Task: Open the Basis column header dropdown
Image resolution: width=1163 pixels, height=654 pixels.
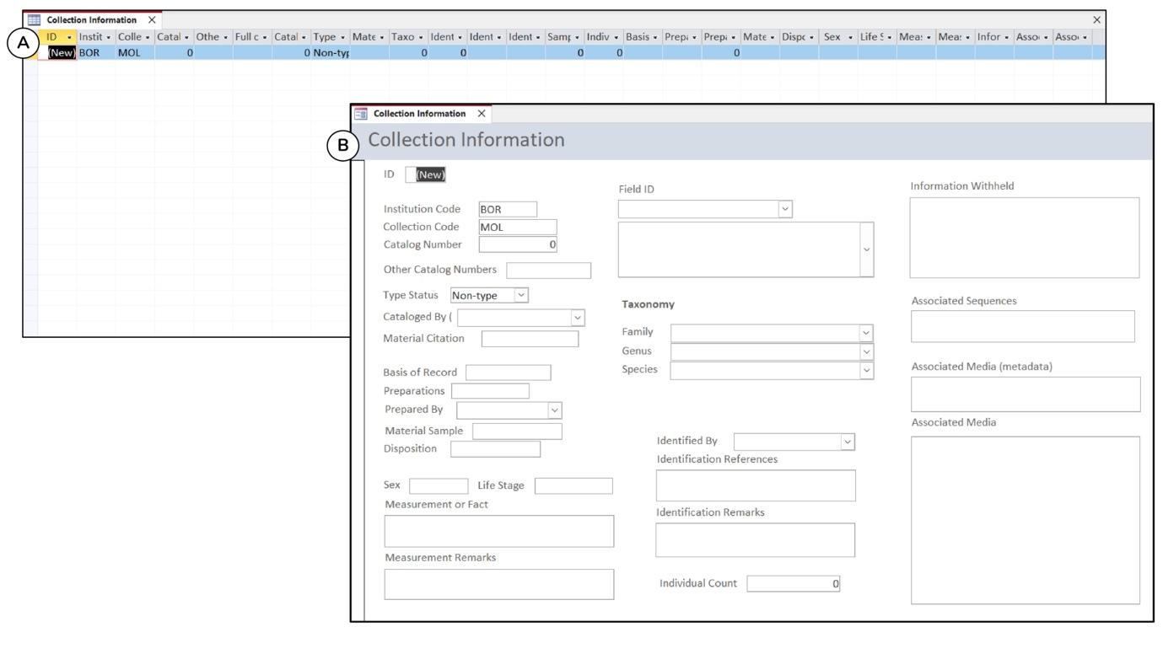Action: (x=654, y=37)
